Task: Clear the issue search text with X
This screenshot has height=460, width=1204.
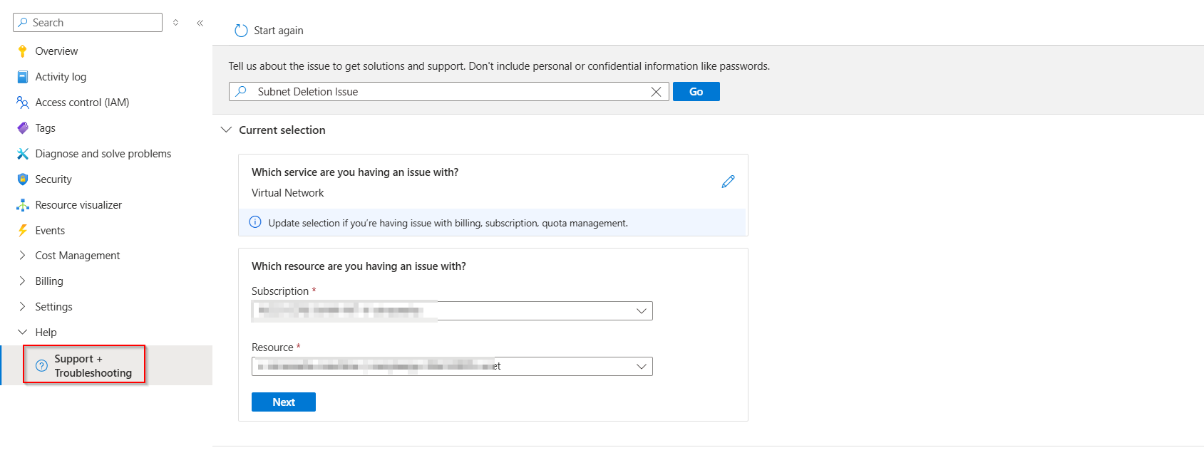Action: pos(656,92)
